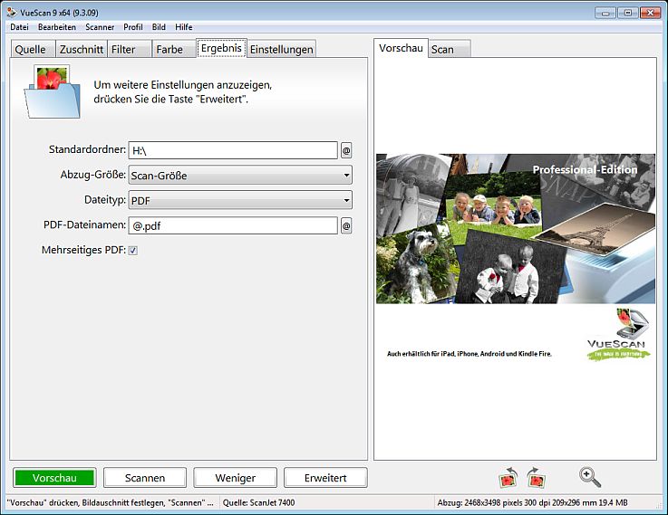Click the Abzug size status text
This screenshot has height=515, width=668.
[x=532, y=502]
